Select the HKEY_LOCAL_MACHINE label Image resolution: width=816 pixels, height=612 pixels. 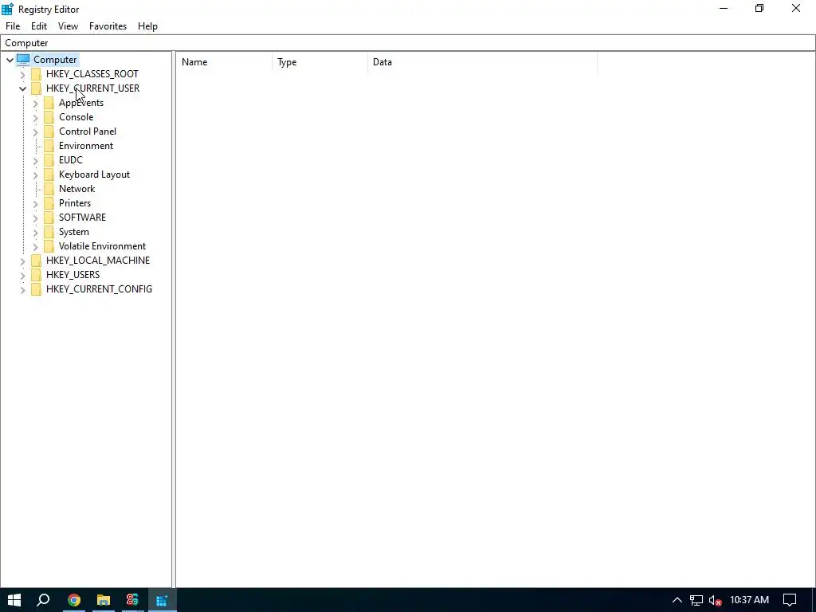[98, 261]
